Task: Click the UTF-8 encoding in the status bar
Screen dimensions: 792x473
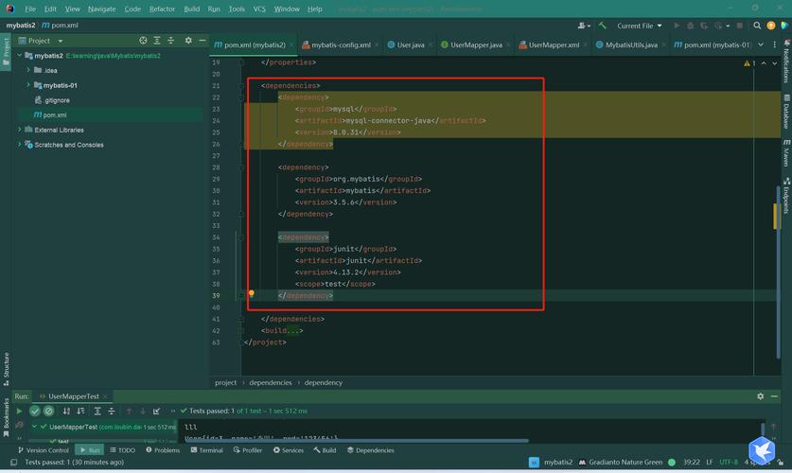Action: coord(729,462)
